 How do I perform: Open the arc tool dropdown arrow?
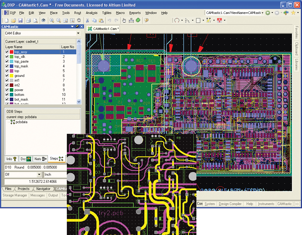tap(182, 20)
